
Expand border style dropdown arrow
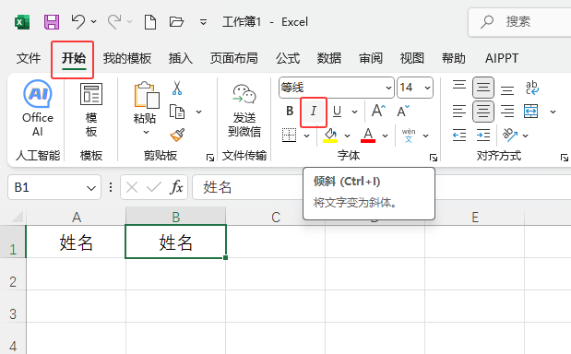coord(306,136)
